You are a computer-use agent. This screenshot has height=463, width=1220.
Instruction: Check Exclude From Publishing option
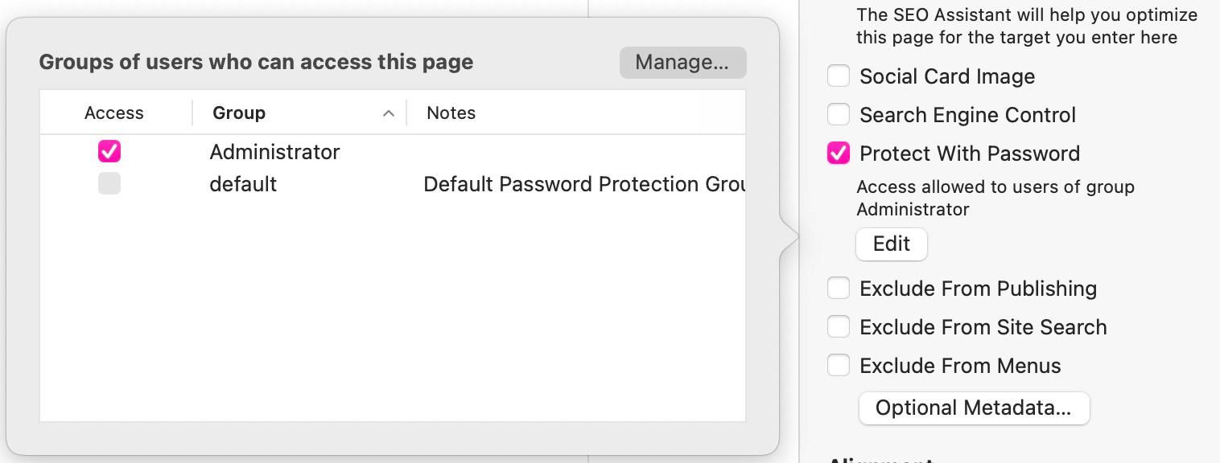pyautogui.click(x=839, y=289)
